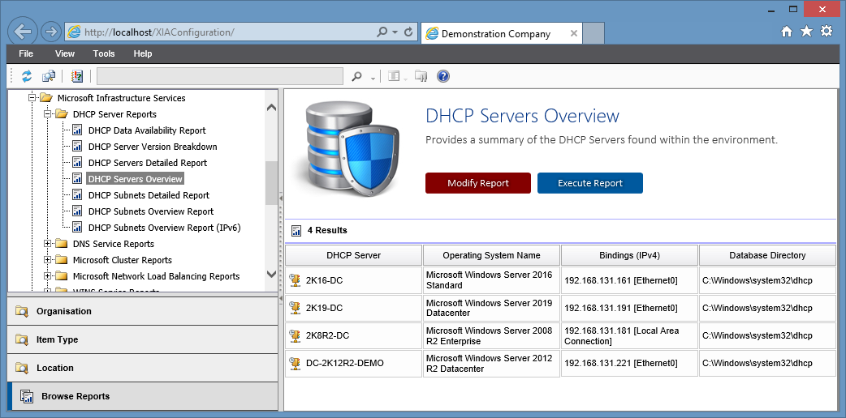846x418 pixels.
Task: Open the layout toolbar icon dropdown arrow
Action: coord(405,79)
